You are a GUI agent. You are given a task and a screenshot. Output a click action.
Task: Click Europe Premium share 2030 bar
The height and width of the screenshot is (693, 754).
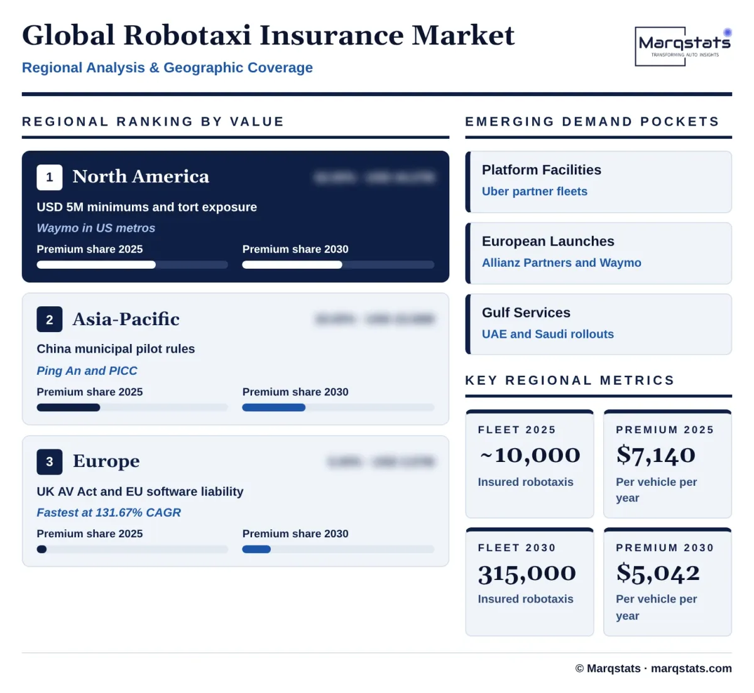pos(338,549)
